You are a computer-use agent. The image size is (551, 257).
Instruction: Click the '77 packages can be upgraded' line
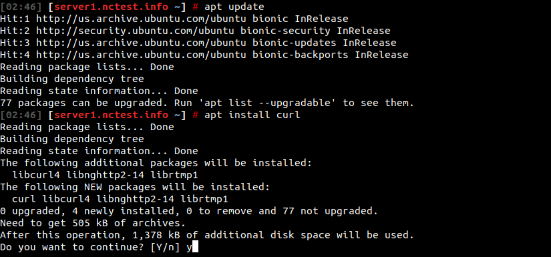(x=207, y=103)
